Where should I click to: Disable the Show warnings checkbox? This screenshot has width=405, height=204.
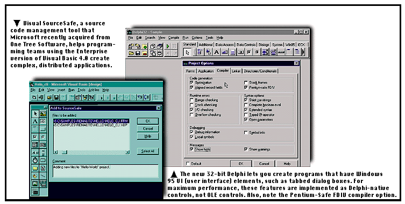click(246, 149)
